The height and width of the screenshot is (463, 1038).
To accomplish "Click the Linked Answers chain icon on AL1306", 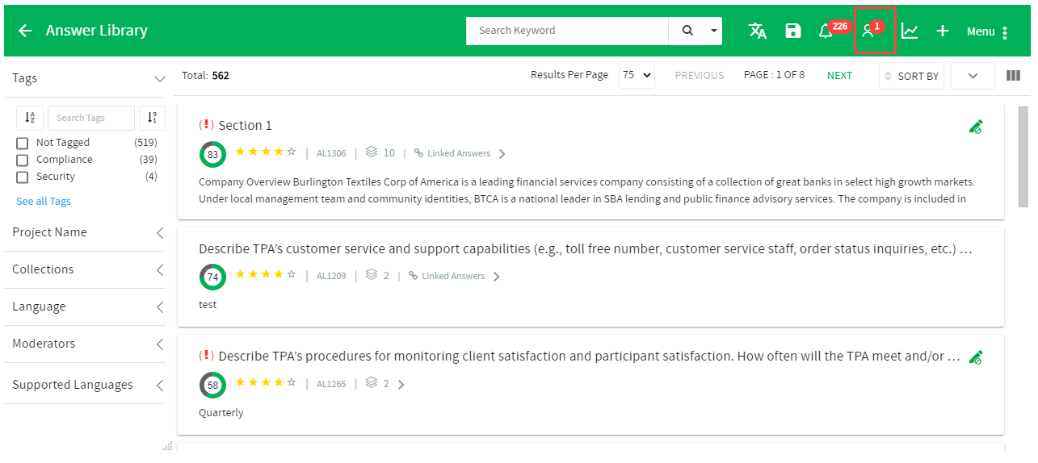I will click(418, 153).
